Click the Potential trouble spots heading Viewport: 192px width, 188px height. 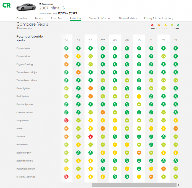(30, 38)
